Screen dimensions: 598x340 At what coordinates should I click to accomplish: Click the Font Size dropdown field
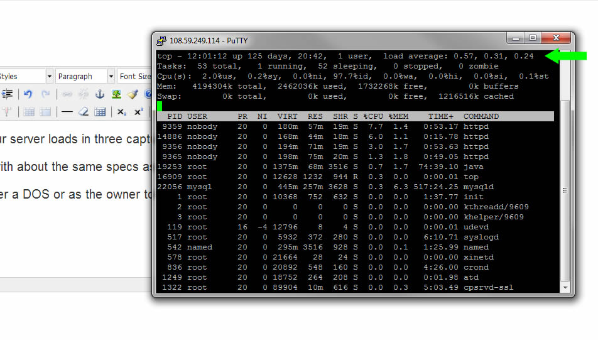(x=134, y=76)
